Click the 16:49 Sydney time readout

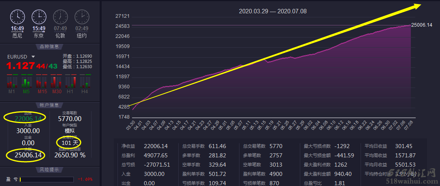[17, 29]
